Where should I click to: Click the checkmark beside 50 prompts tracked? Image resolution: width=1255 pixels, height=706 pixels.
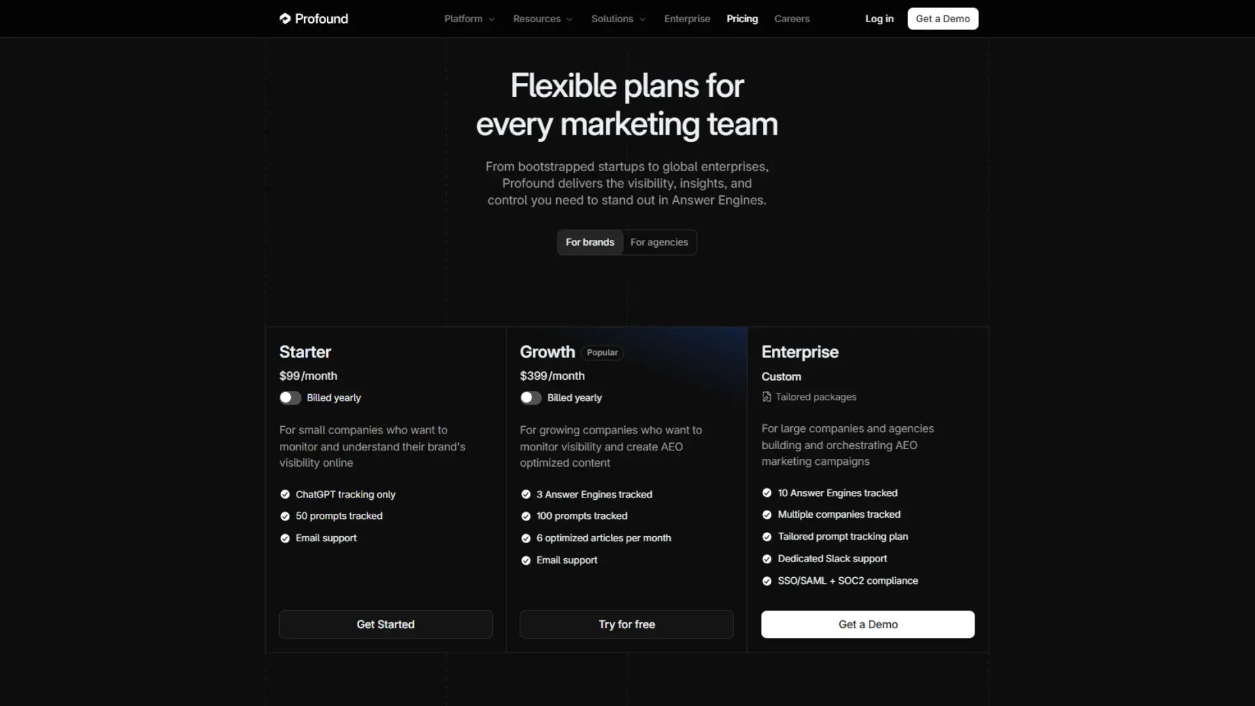(x=284, y=516)
